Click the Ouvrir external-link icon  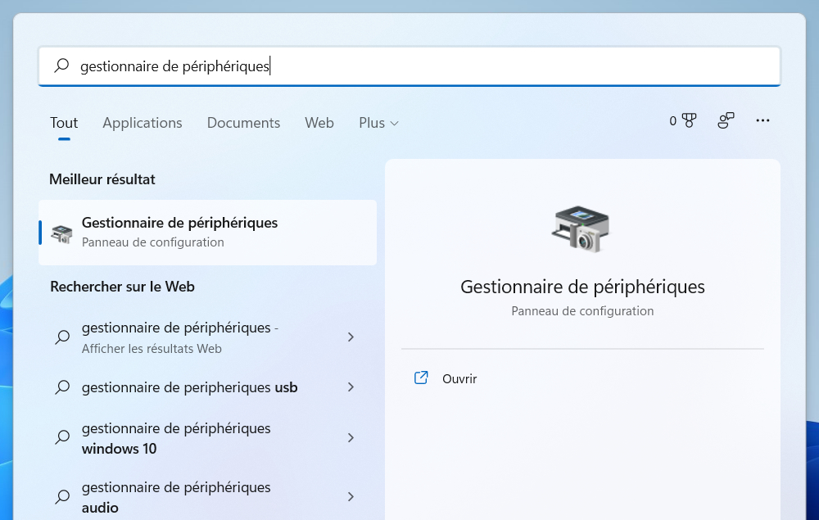[x=421, y=378]
